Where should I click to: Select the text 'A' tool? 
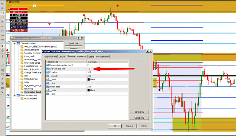(x=2, y=79)
